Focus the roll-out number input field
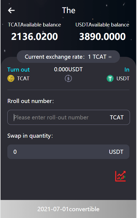137x218 pixels. tap(68, 117)
